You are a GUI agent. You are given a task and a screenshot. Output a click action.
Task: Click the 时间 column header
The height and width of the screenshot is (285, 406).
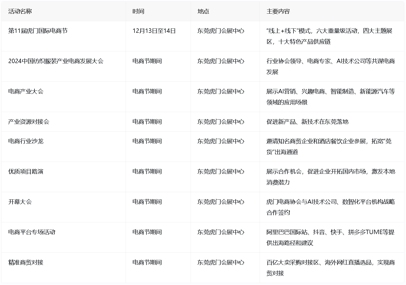pos(138,11)
